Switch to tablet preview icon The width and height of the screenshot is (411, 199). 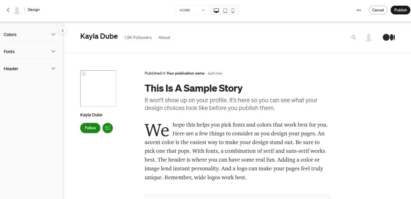225,10
